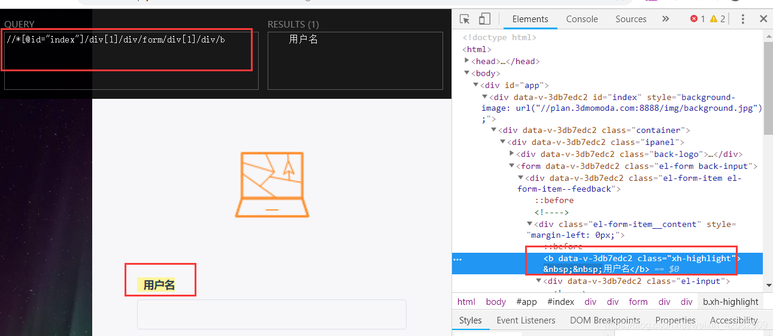Expand the div class="el-input" node
Viewport: 773px width, 336px height.
pos(539,281)
